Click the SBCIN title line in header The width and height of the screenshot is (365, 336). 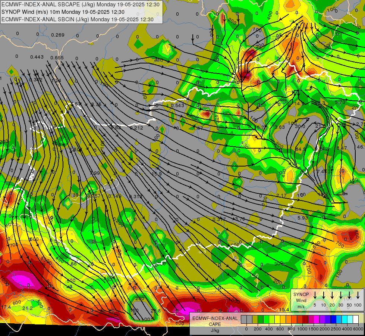(x=78, y=19)
